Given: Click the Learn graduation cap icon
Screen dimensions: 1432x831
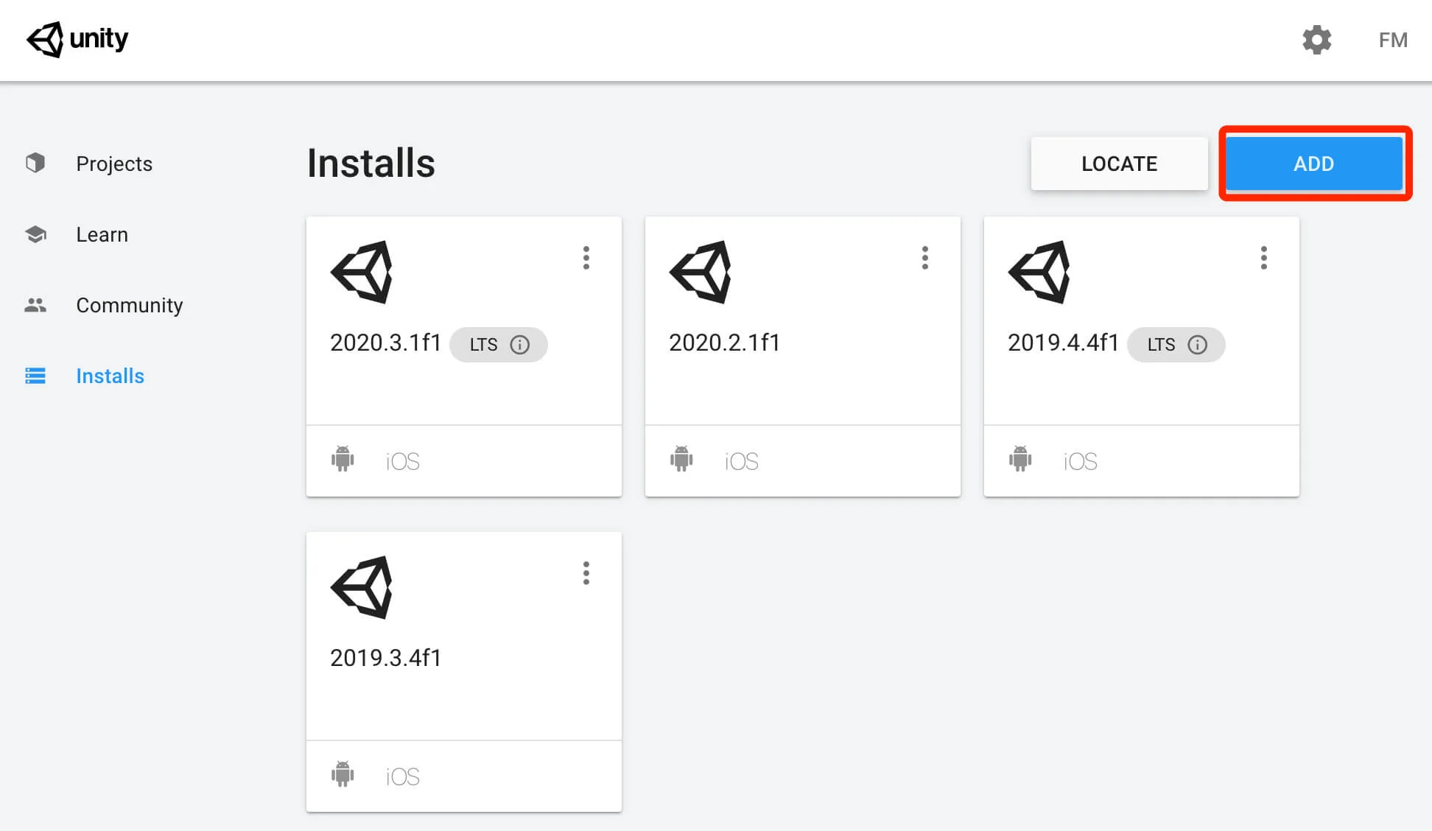Looking at the screenshot, I should pyautogui.click(x=35, y=234).
